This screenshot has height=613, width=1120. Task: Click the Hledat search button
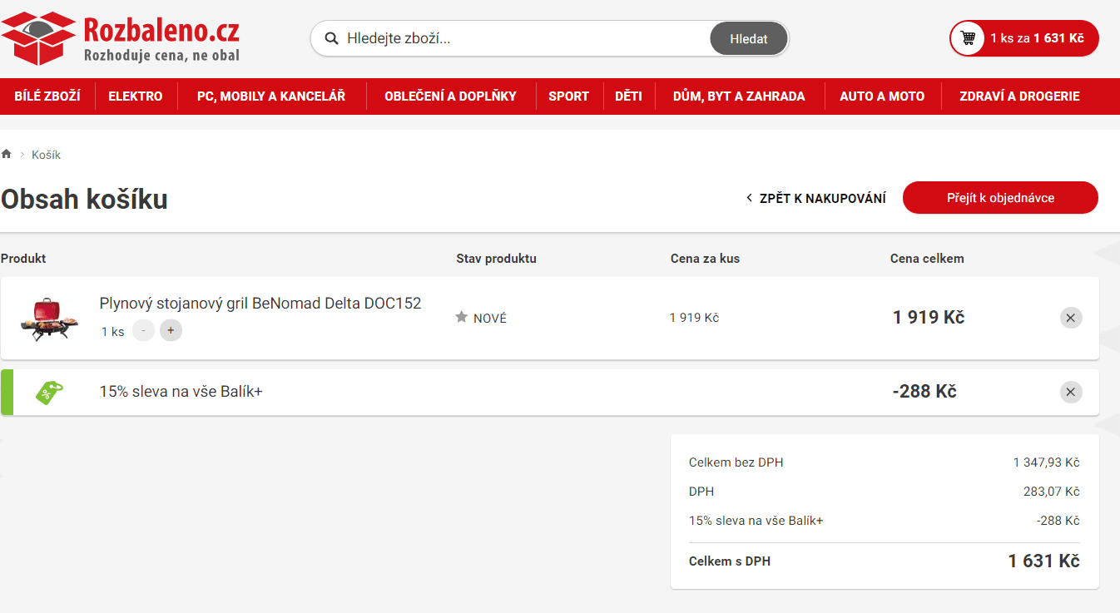pyautogui.click(x=748, y=38)
